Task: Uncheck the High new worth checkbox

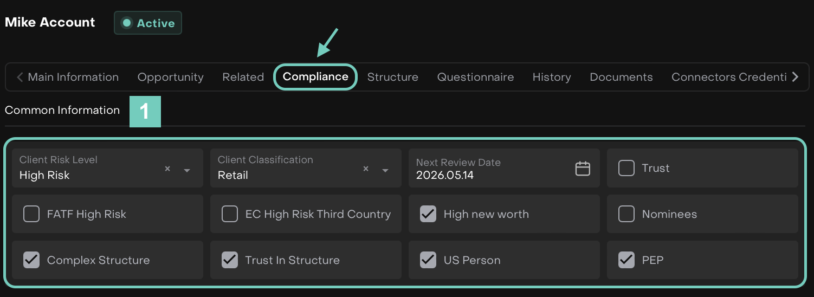Action: [x=428, y=214]
